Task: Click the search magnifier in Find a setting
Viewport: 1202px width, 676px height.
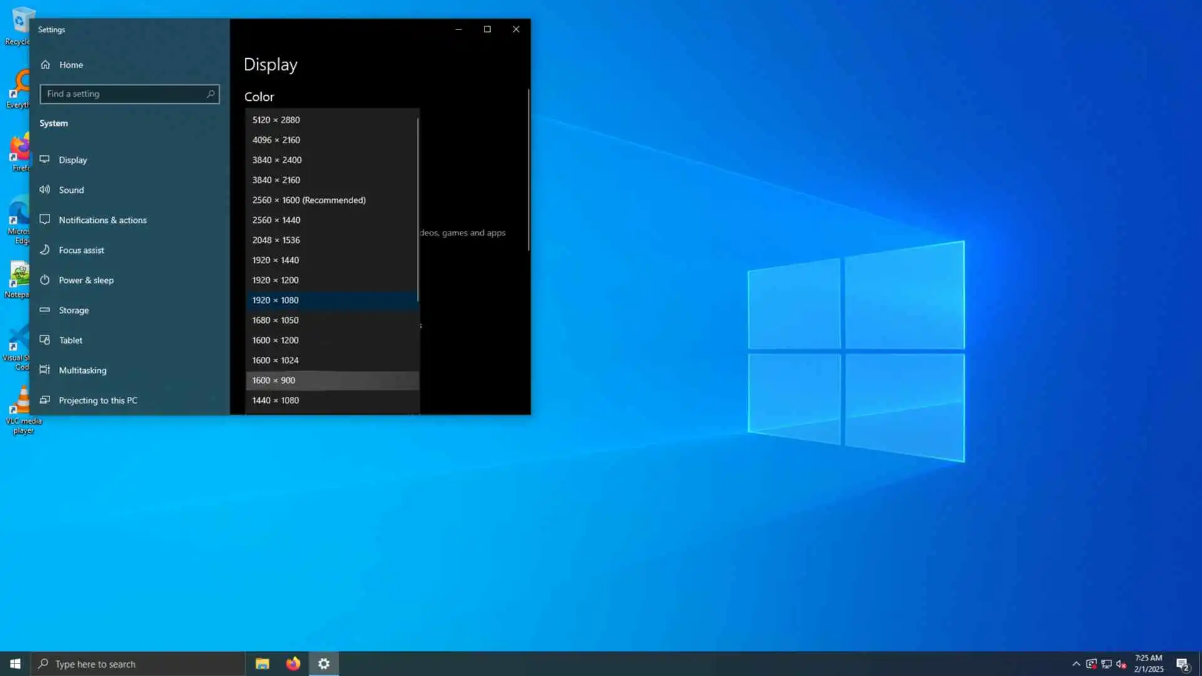Action: tap(210, 94)
